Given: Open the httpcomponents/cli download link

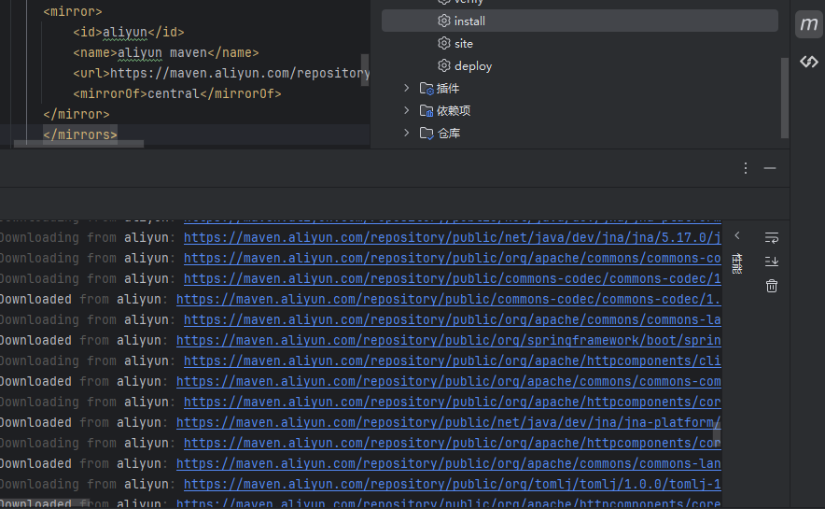Looking at the screenshot, I should 452,361.
